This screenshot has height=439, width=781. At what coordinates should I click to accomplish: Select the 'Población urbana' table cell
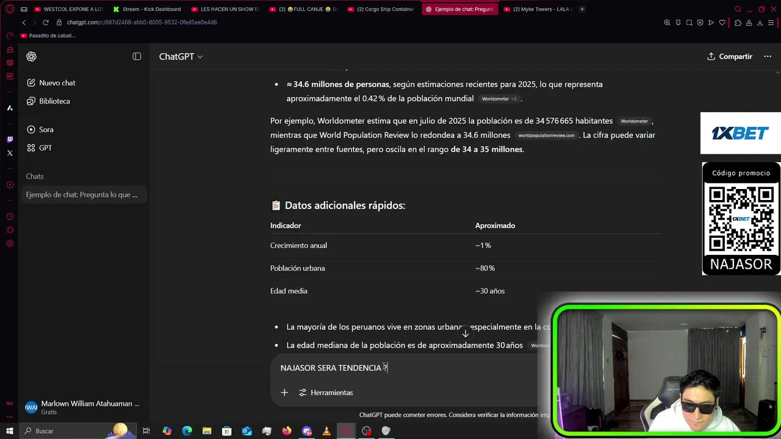coord(298,268)
